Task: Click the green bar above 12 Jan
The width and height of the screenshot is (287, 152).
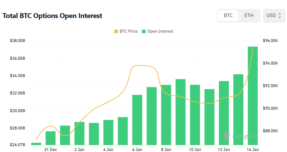Action: (x=224, y=113)
